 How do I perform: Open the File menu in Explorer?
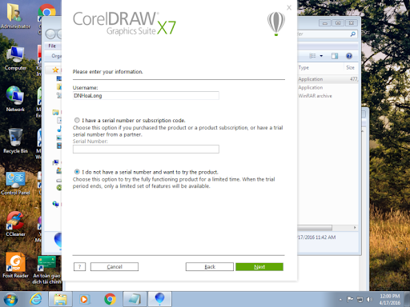(52, 46)
